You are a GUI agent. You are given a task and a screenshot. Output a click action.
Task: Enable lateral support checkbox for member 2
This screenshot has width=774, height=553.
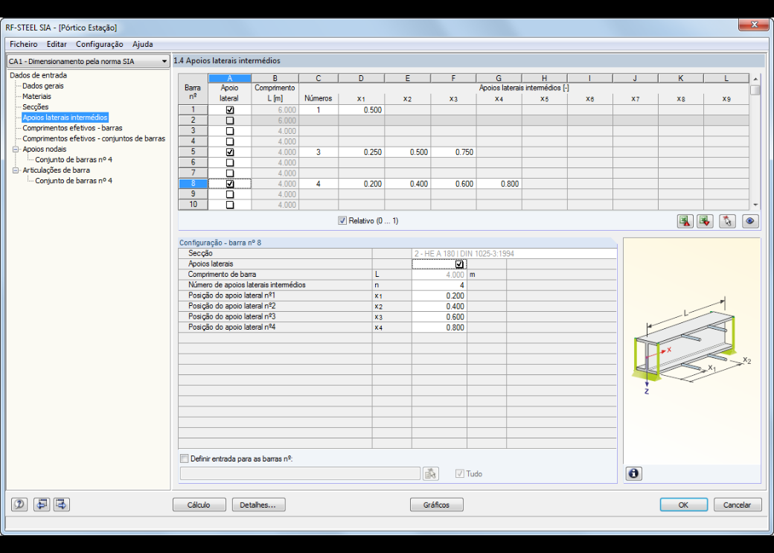click(x=229, y=121)
